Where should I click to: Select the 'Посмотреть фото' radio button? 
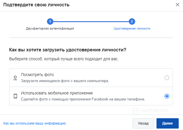167,78
